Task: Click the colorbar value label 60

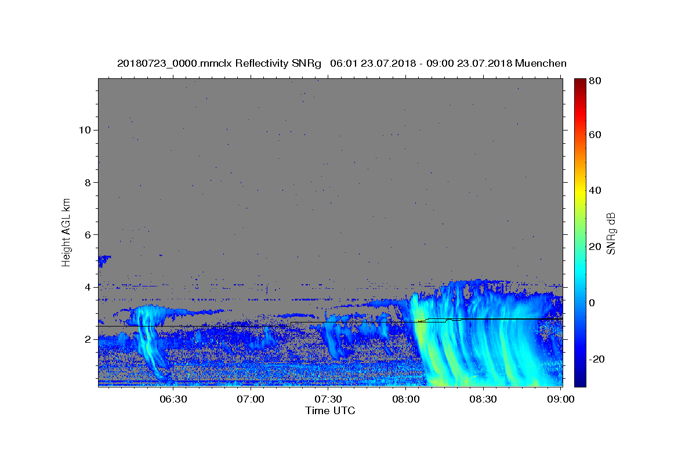Action: click(596, 135)
